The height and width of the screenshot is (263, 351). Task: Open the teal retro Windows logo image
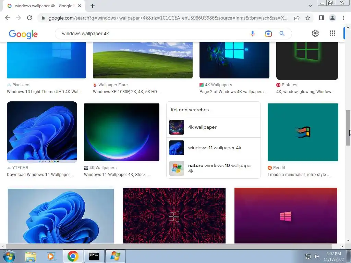[303, 132]
